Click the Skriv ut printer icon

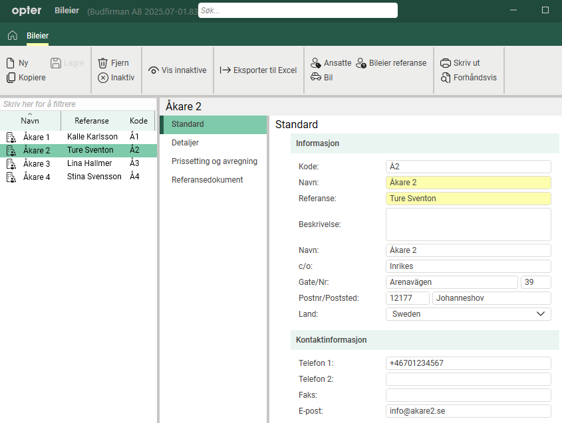pos(446,63)
